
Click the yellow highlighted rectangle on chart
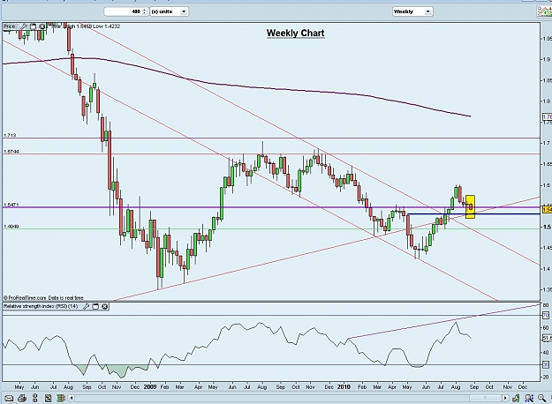471,206
